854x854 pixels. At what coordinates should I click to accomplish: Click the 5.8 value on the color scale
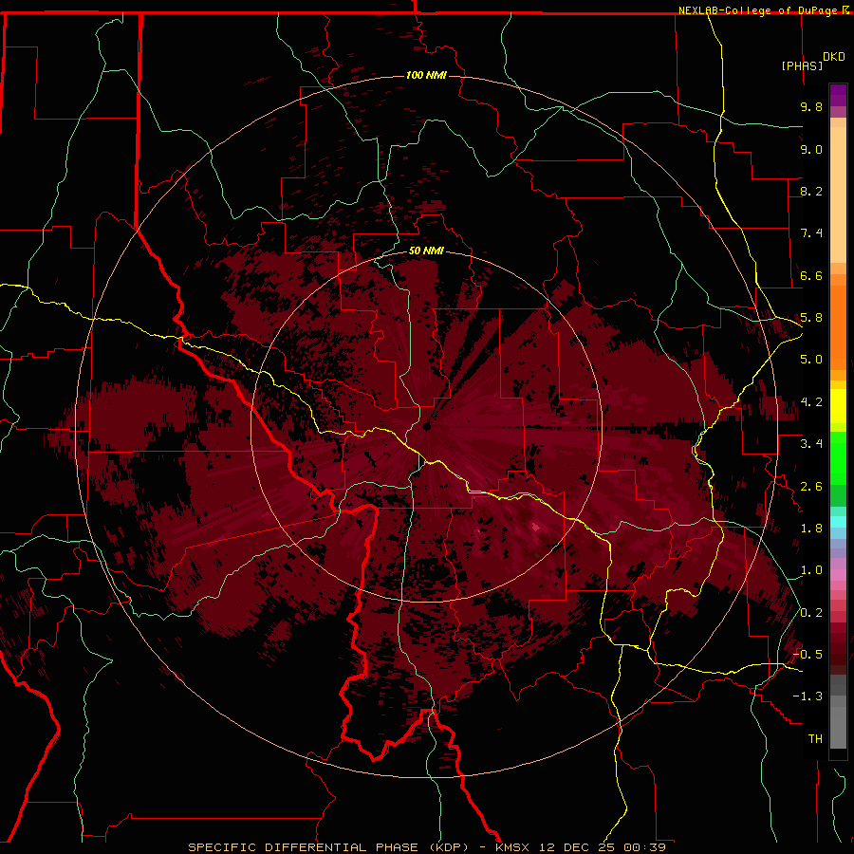tap(811, 318)
